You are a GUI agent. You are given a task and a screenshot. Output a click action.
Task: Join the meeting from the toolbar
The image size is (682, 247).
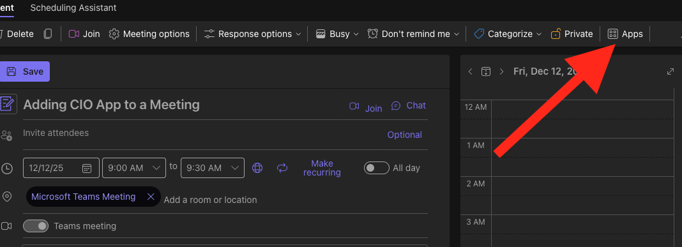coord(84,34)
